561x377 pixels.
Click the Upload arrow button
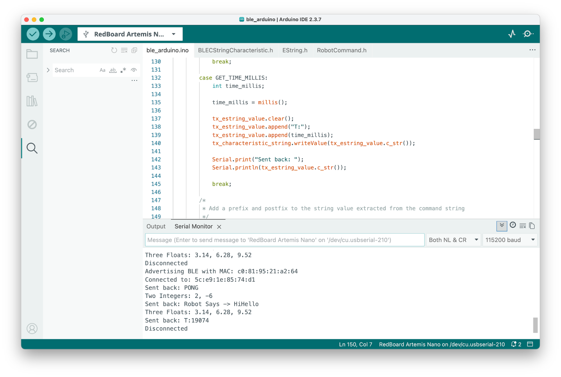pos(49,34)
